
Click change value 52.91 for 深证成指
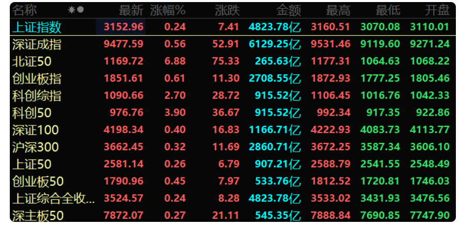[x=226, y=44]
